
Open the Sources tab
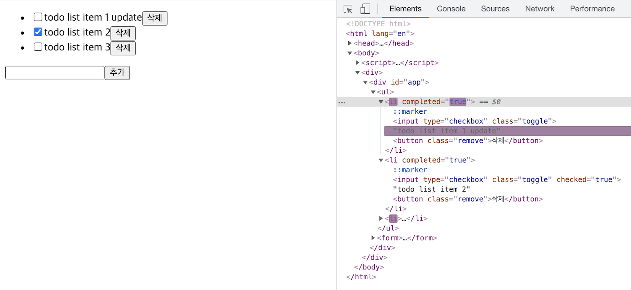point(495,9)
